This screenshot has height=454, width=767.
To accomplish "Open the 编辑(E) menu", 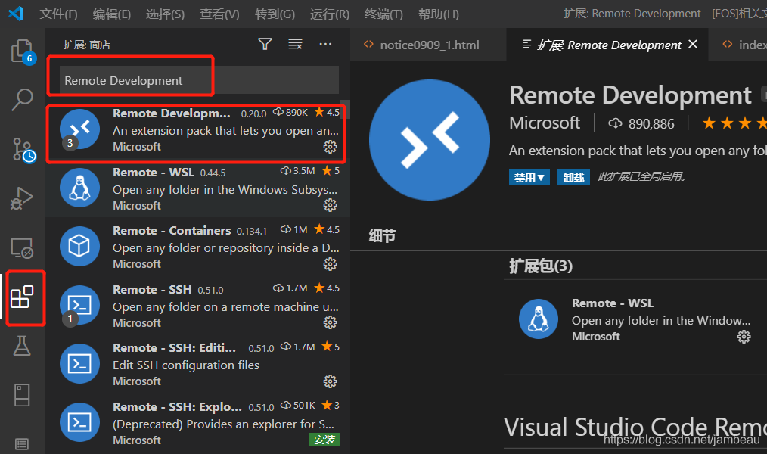I will [112, 14].
